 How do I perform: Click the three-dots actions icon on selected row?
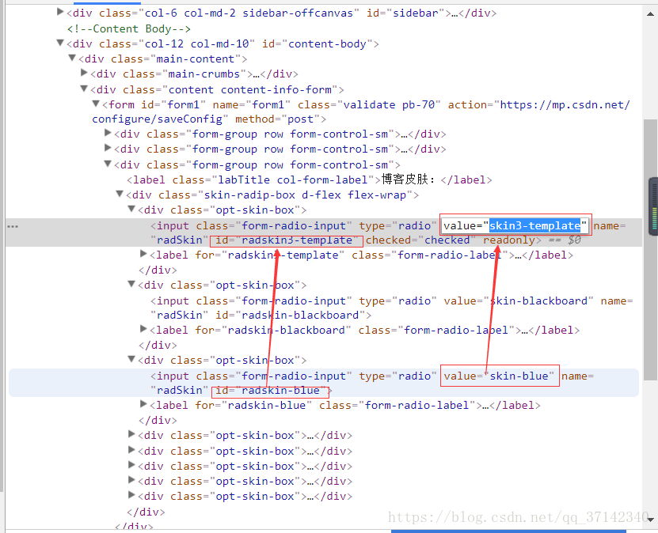click(x=13, y=227)
